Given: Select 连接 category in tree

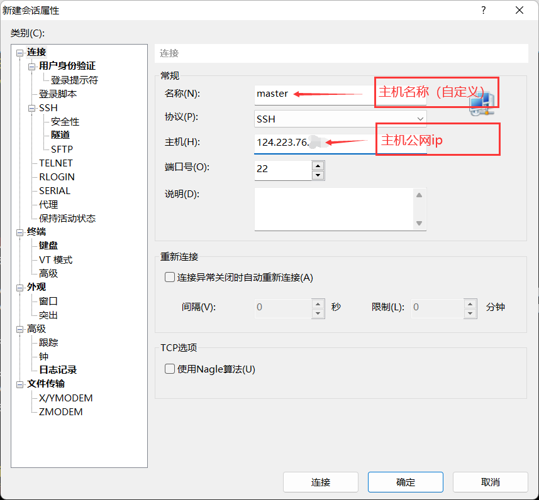Looking at the screenshot, I should (36, 52).
